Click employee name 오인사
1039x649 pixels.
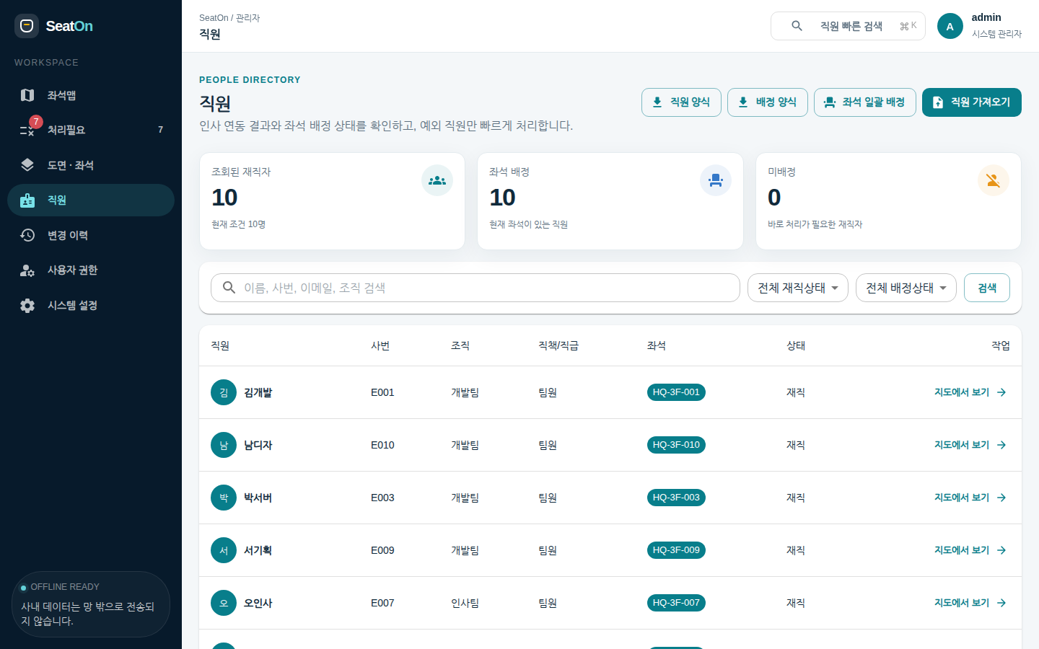258,603
